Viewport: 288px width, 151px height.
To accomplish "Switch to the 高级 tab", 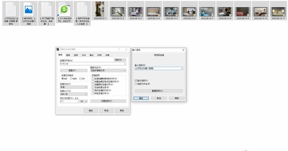I will click(68, 55).
